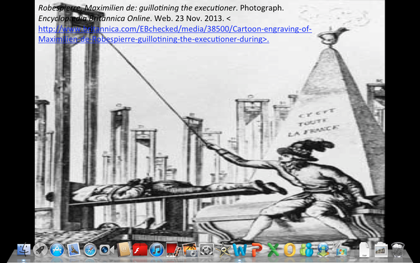Open Remote Desktop Windows flag icon
The image size is (420, 263).
point(340,250)
